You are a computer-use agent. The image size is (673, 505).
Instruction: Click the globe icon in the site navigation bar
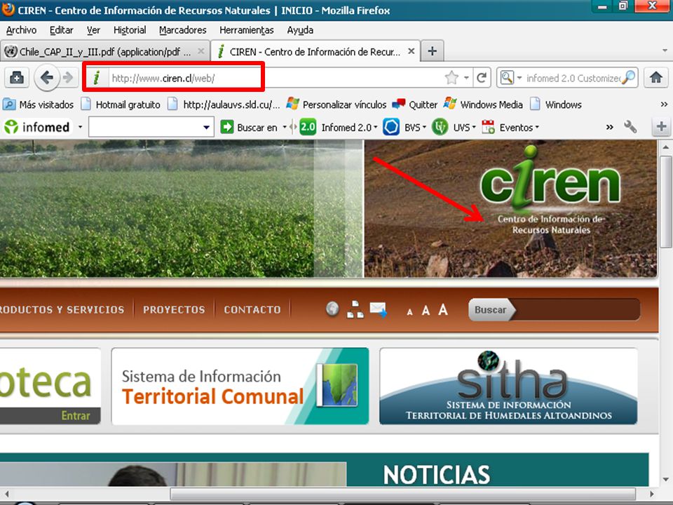[x=332, y=309]
